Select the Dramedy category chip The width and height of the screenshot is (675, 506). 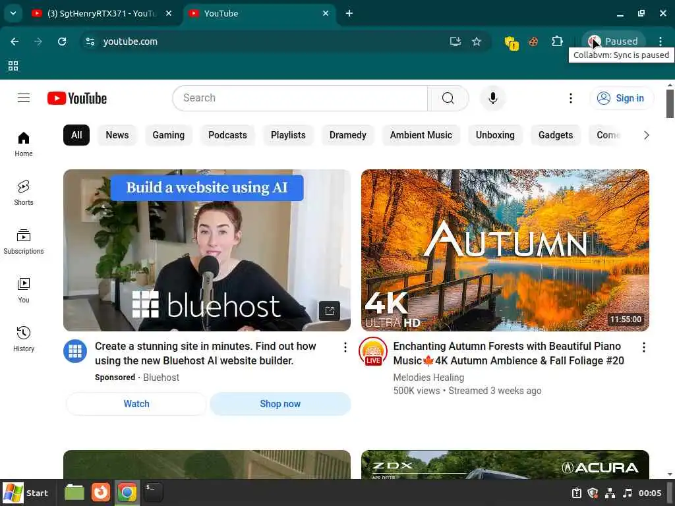(x=348, y=135)
